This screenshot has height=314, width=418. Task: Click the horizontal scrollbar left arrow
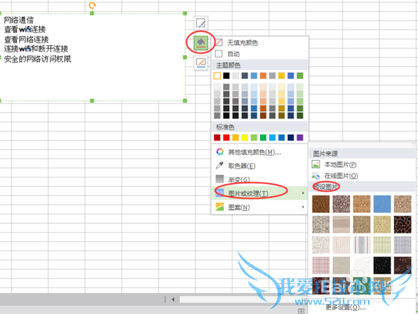(x=173, y=300)
